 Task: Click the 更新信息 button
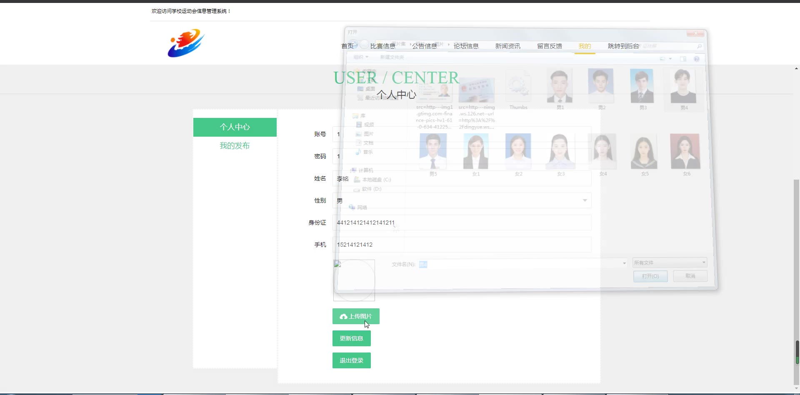352,338
